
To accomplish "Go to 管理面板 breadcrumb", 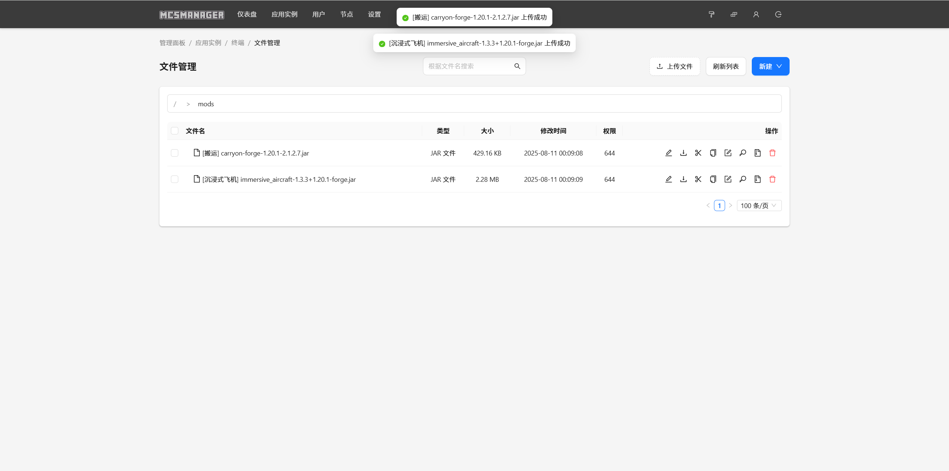I will coord(172,43).
